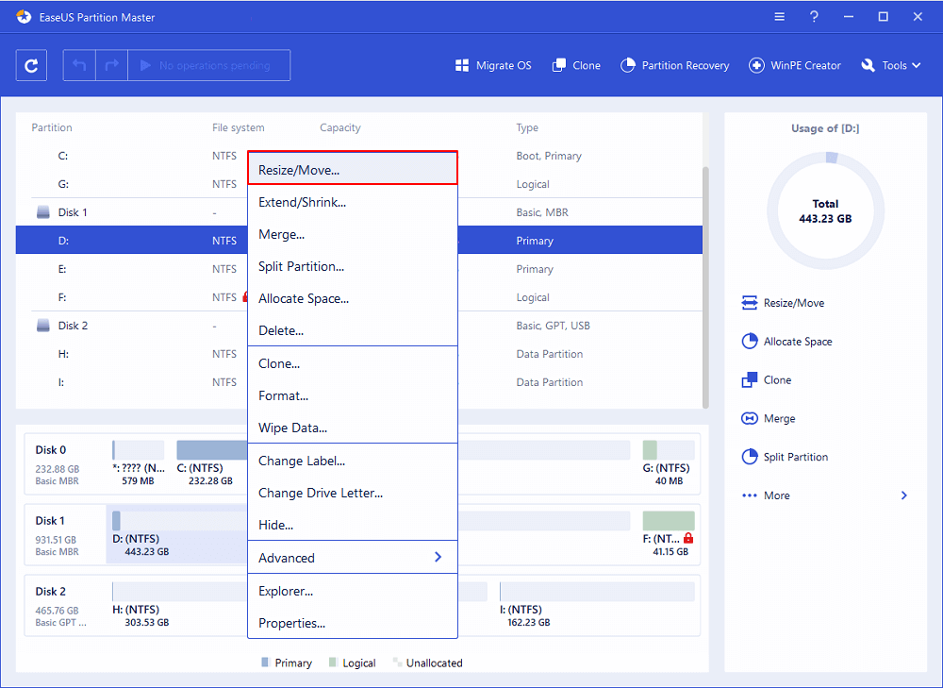Click the execute operations play icon
Image resolution: width=943 pixels, height=688 pixels.
[x=145, y=65]
